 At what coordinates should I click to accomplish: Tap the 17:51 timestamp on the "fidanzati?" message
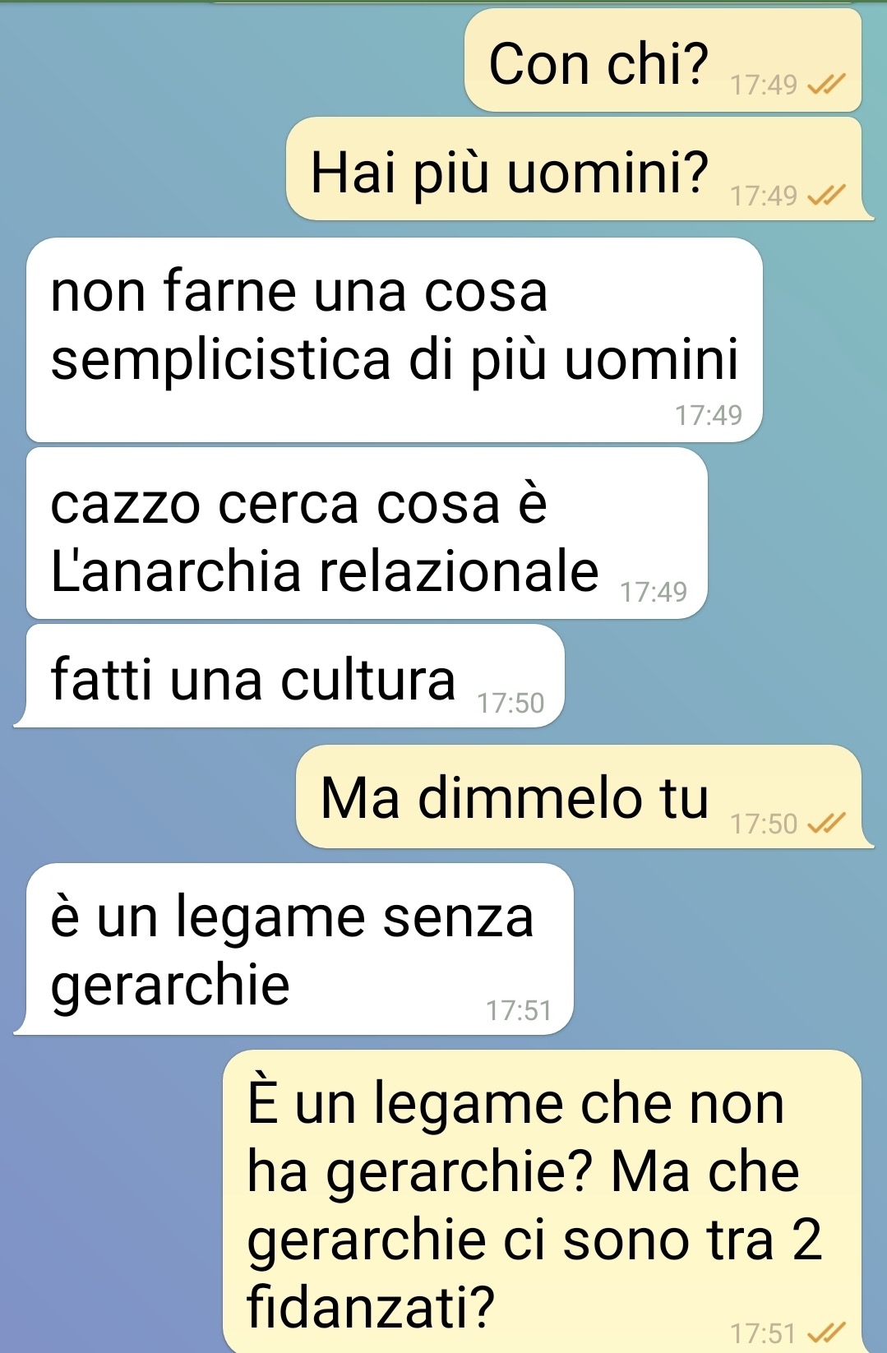764,1333
